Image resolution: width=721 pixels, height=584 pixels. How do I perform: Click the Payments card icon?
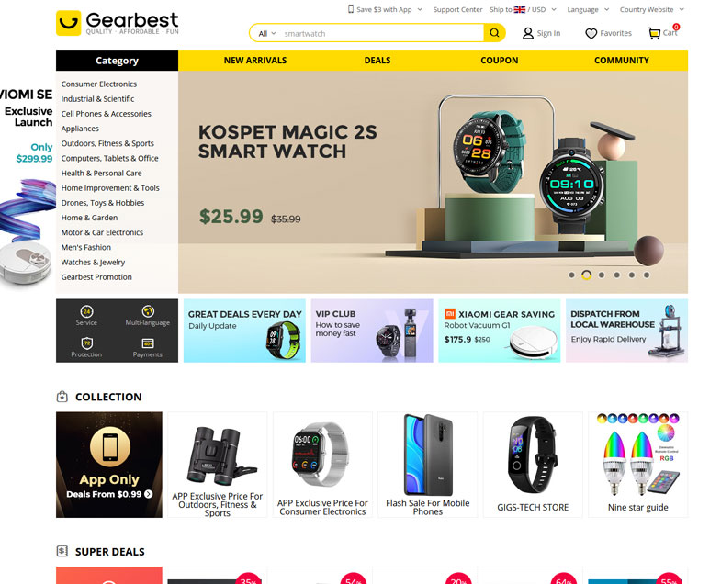coord(148,343)
